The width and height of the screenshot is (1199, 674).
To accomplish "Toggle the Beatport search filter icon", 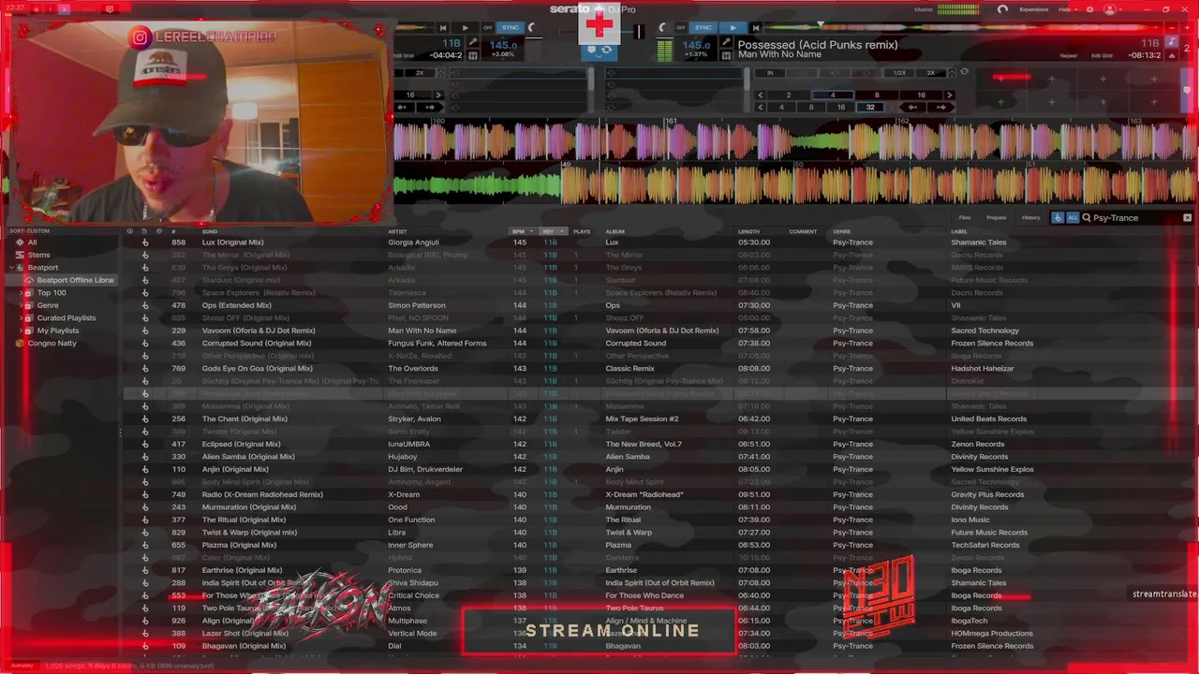I will pos(1058,217).
